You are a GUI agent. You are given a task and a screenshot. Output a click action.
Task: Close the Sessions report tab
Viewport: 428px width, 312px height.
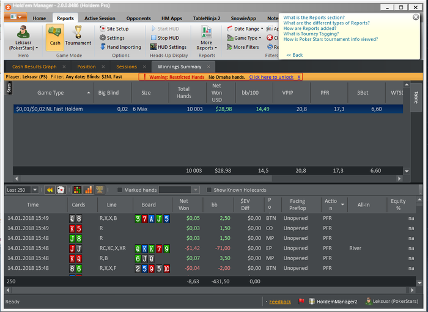tap(144, 67)
